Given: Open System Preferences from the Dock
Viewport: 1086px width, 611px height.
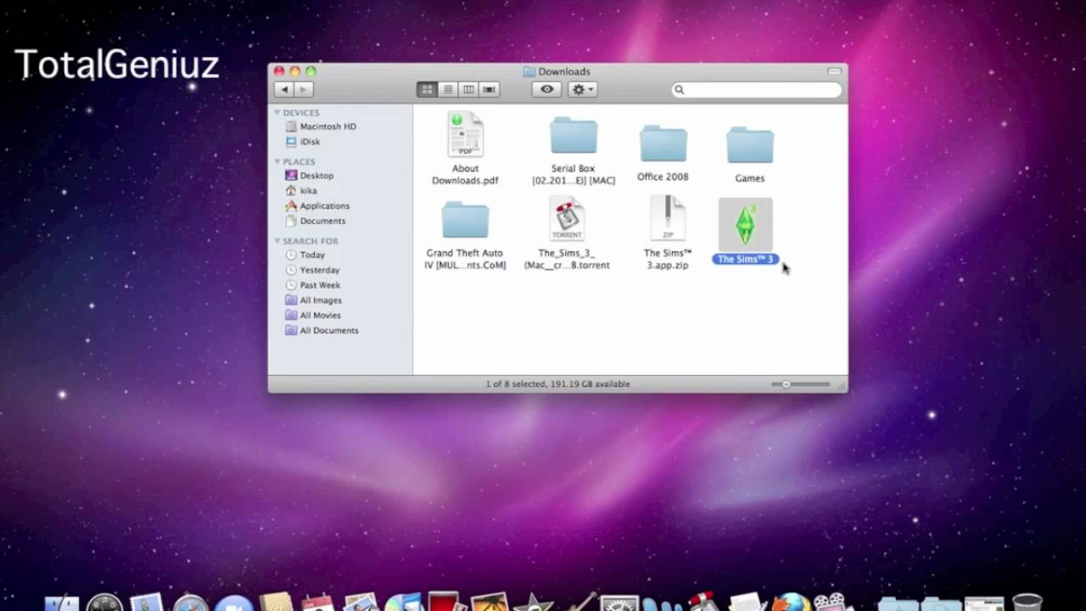Looking at the screenshot, I should 619,603.
